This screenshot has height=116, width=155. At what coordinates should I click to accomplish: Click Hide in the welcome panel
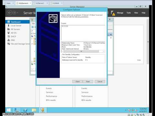click(139, 60)
